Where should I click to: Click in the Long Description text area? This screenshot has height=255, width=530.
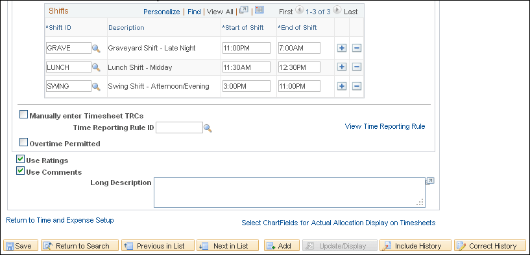tap(289, 193)
